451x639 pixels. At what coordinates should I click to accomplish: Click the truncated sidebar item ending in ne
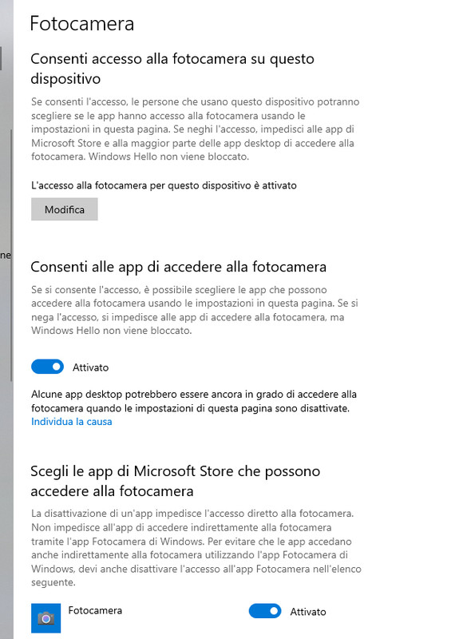click(x=6, y=256)
